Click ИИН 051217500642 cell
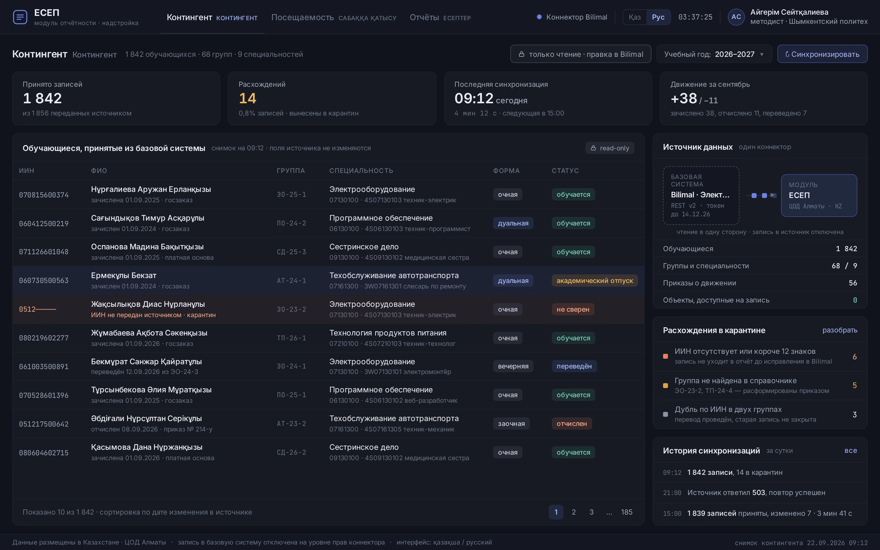This screenshot has width=880, height=550. point(44,424)
